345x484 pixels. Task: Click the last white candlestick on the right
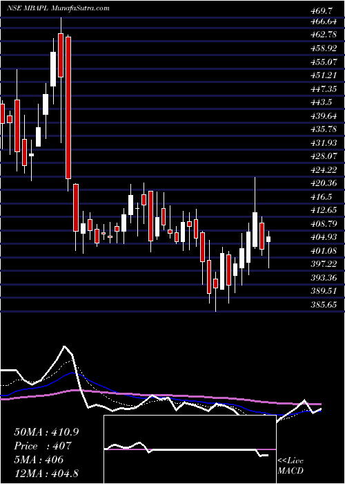pos(268,239)
